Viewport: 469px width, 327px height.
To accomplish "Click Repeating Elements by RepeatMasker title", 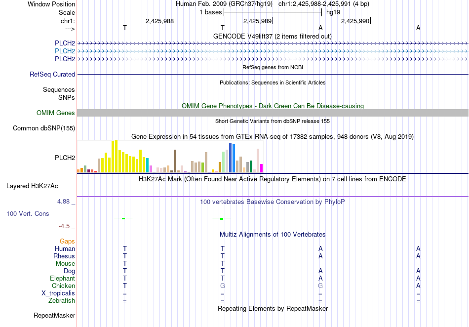I will click(273, 308).
